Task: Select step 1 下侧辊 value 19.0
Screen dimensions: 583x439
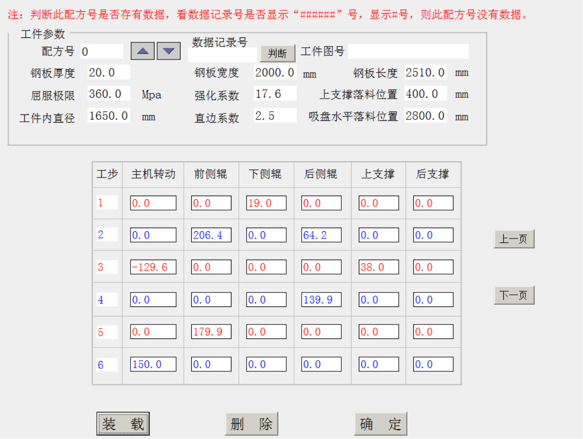Action: pyautogui.click(x=266, y=203)
